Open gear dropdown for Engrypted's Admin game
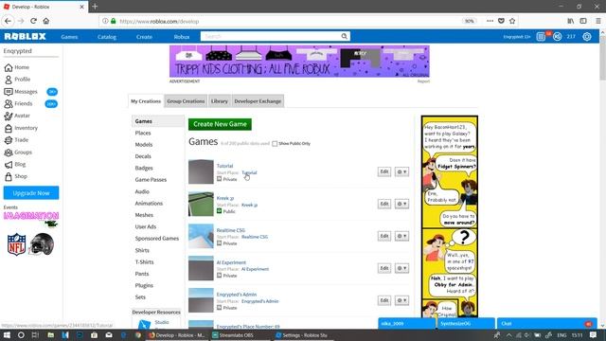This screenshot has height=341, width=606. pyautogui.click(x=401, y=300)
